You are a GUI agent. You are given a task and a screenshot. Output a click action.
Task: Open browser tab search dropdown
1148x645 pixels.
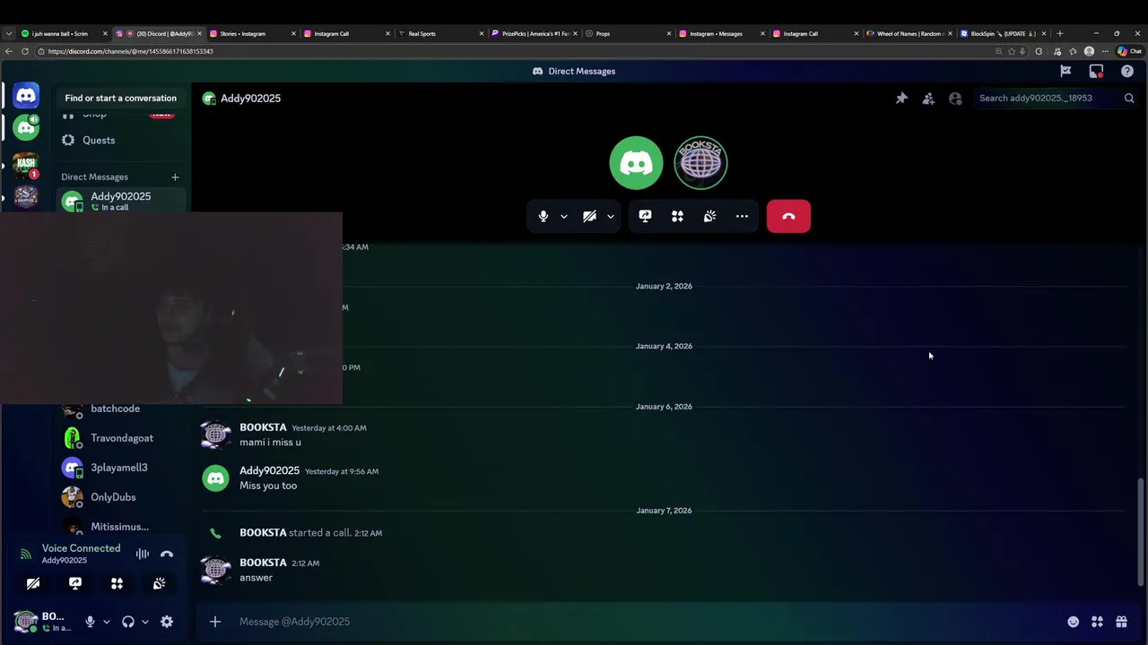tap(9, 33)
